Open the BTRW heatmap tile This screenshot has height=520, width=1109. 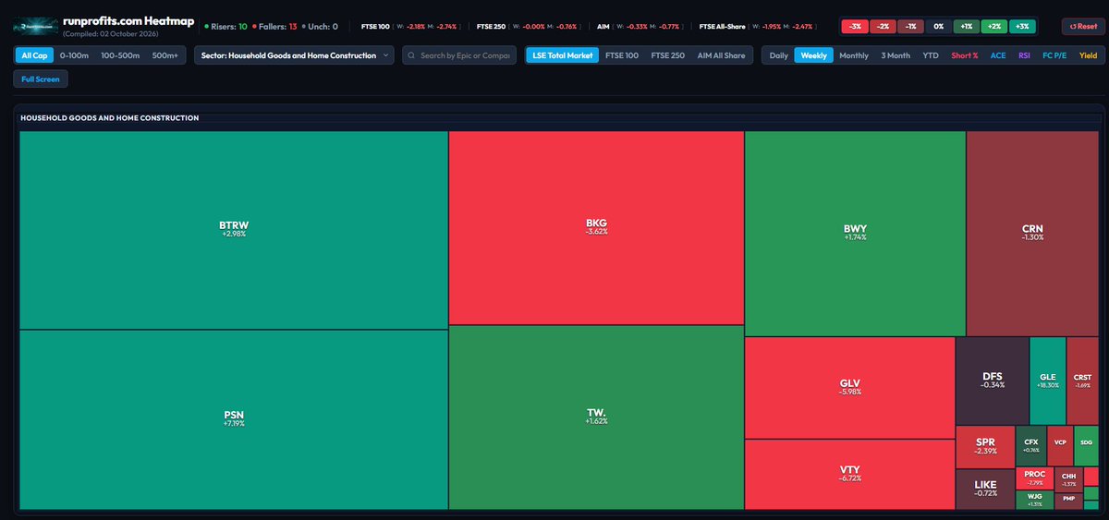[234, 230]
